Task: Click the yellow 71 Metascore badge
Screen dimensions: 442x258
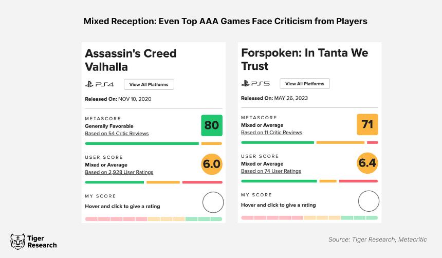Action: pyautogui.click(x=367, y=124)
